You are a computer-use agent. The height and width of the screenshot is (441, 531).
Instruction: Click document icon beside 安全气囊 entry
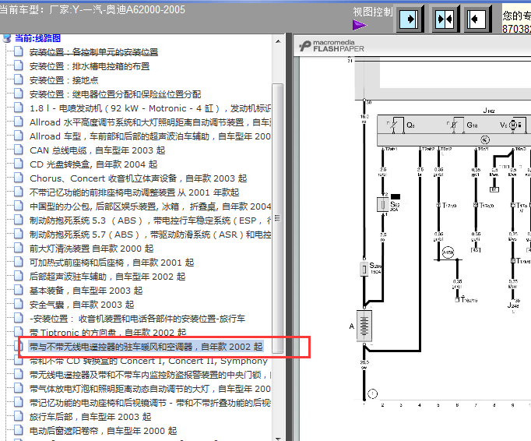(x=19, y=305)
